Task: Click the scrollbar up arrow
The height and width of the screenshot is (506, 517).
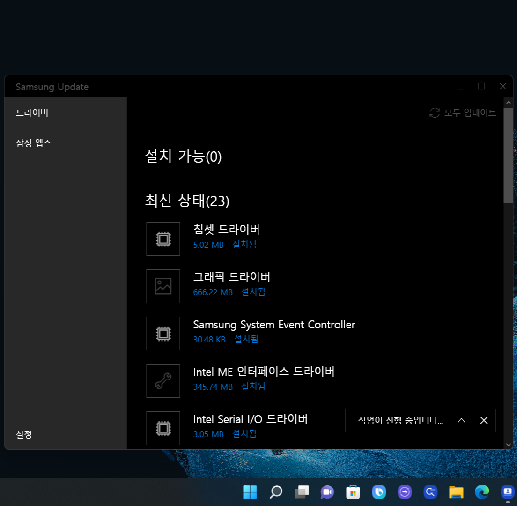Action: (509, 103)
